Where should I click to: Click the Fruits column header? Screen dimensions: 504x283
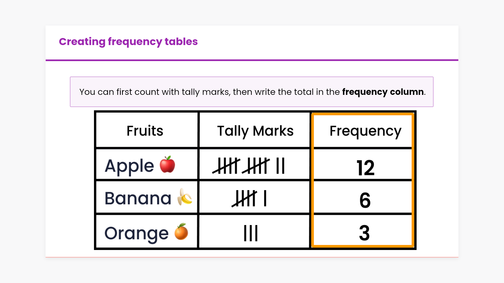(145, 131)
